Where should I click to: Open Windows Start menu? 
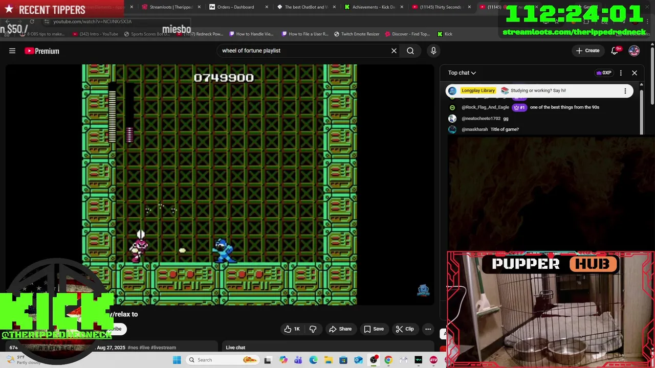[x=177, y=360]
